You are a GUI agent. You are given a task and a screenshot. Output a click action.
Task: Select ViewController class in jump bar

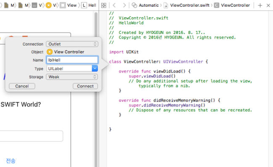tap(232, 5)
